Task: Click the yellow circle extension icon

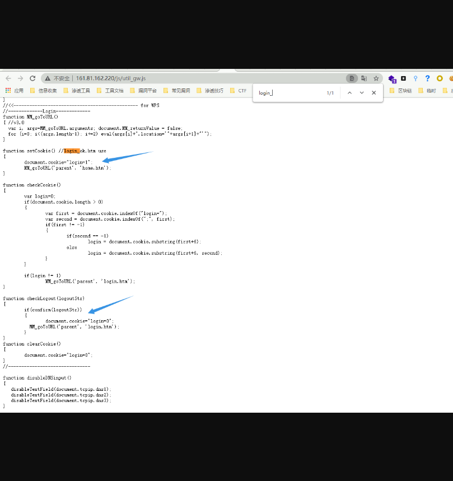Action: (x=440, y=78)
